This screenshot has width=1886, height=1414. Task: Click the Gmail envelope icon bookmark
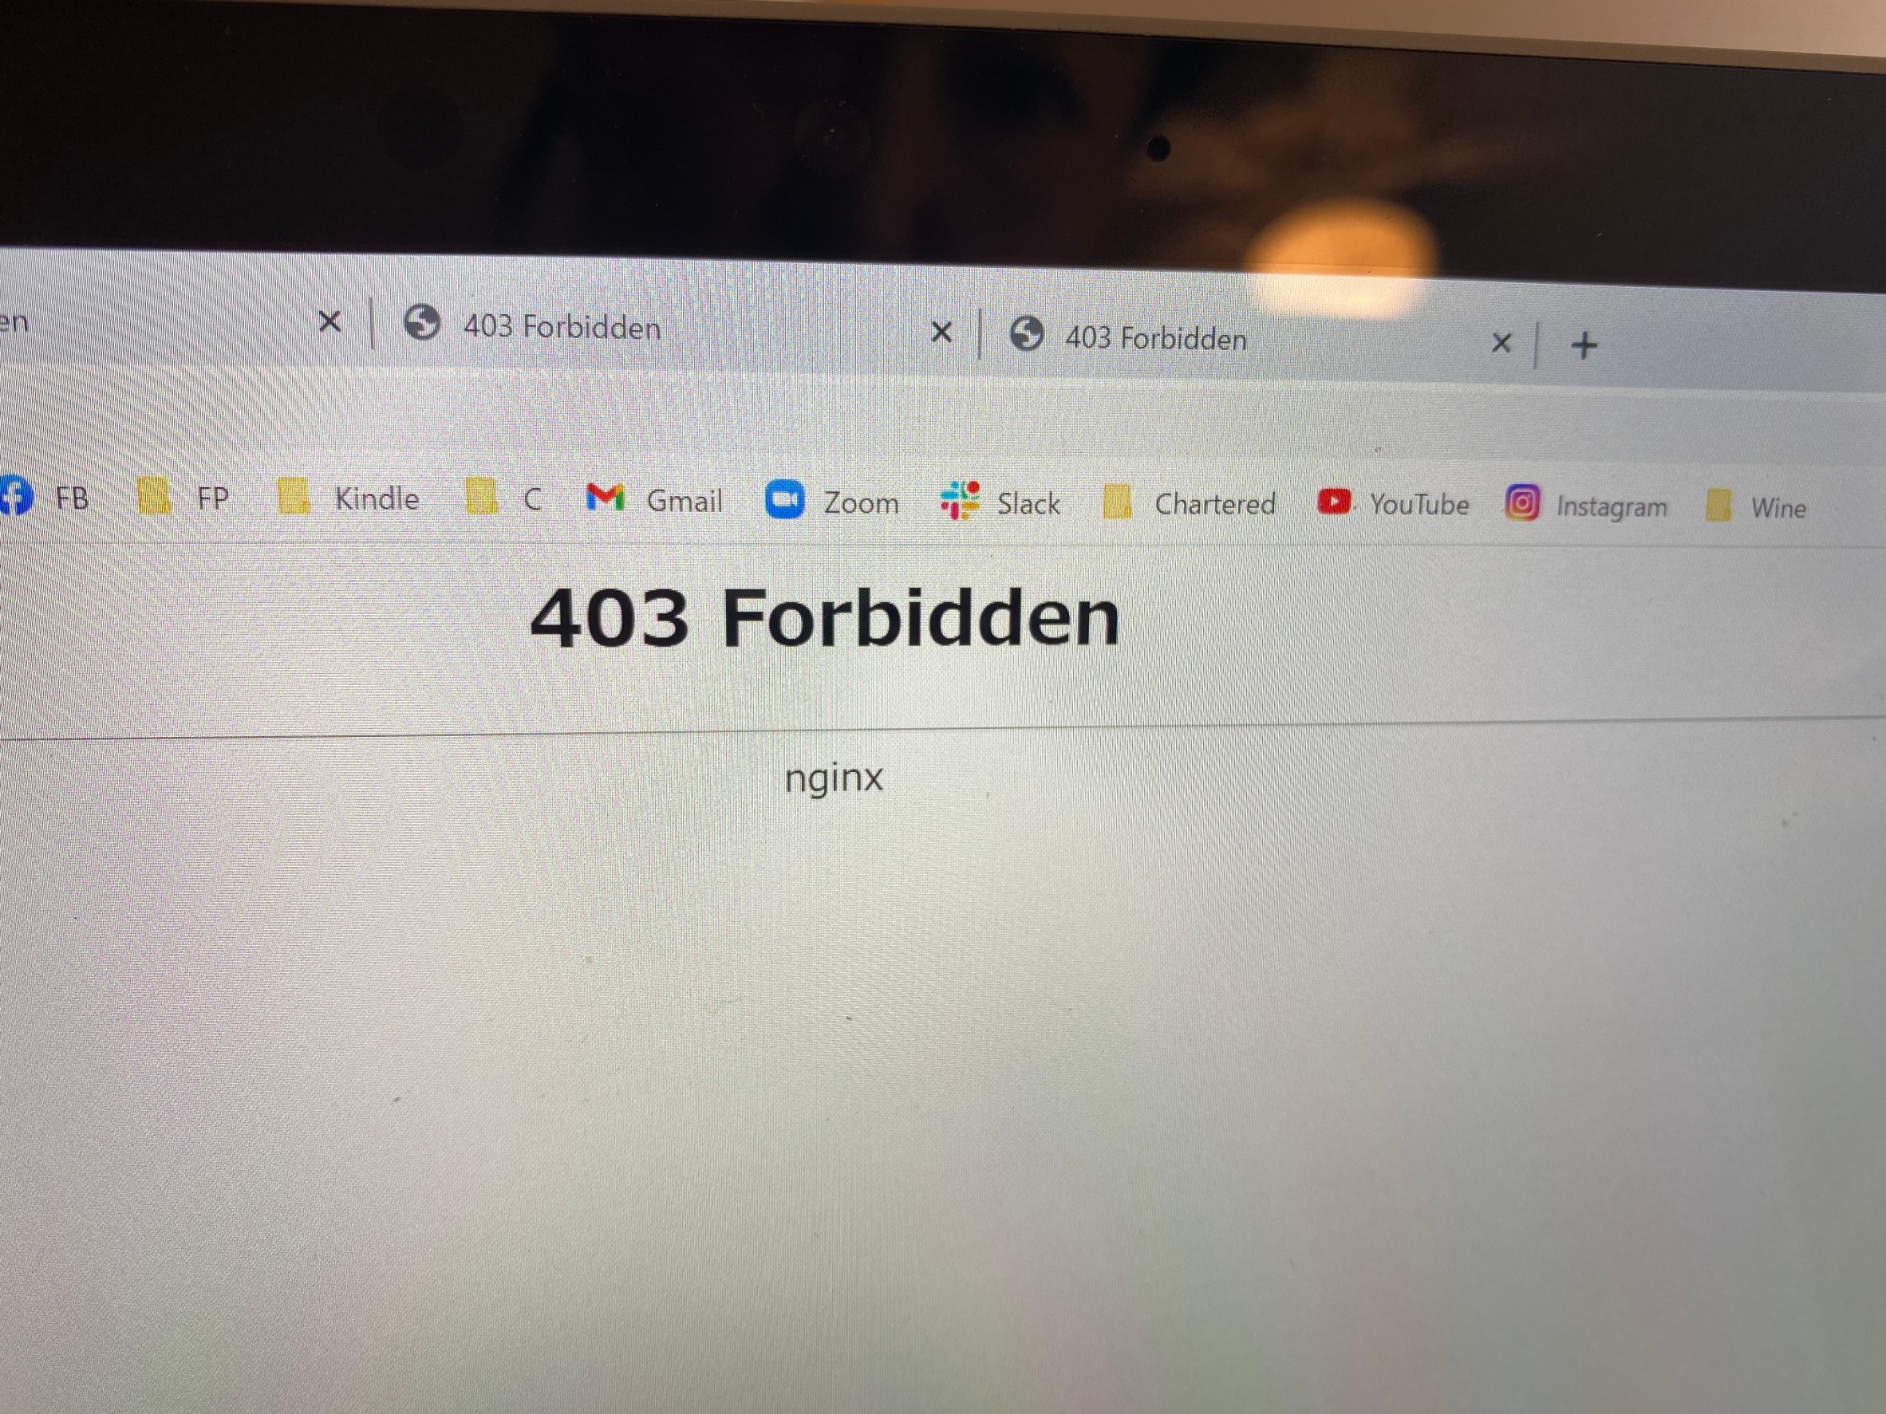point(606,498)
